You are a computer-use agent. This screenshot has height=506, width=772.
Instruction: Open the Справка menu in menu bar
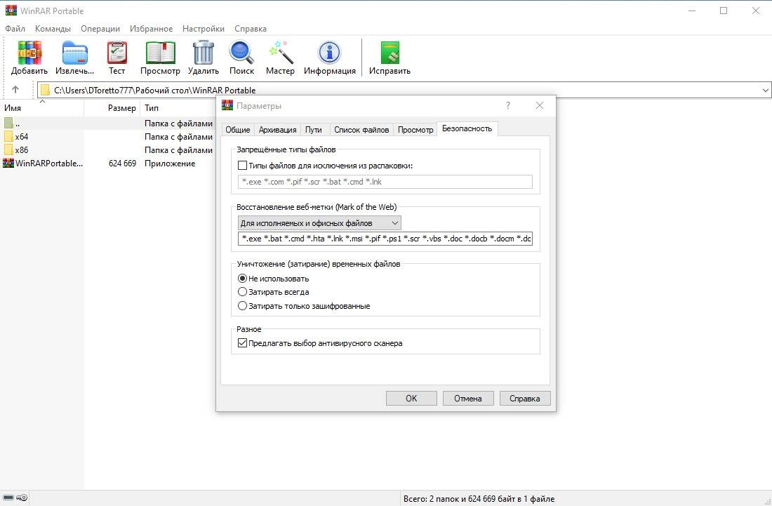(x=251, y=29)
